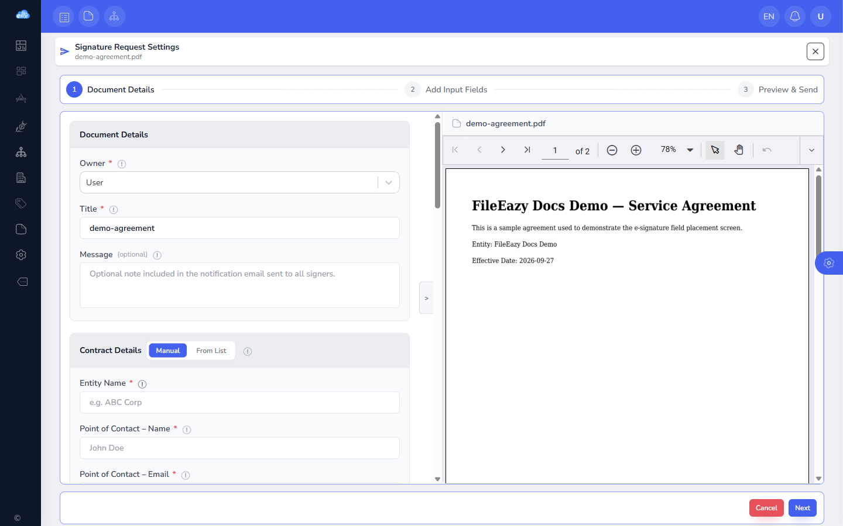Open the Owner dropdown

click(x=239, y=182)
